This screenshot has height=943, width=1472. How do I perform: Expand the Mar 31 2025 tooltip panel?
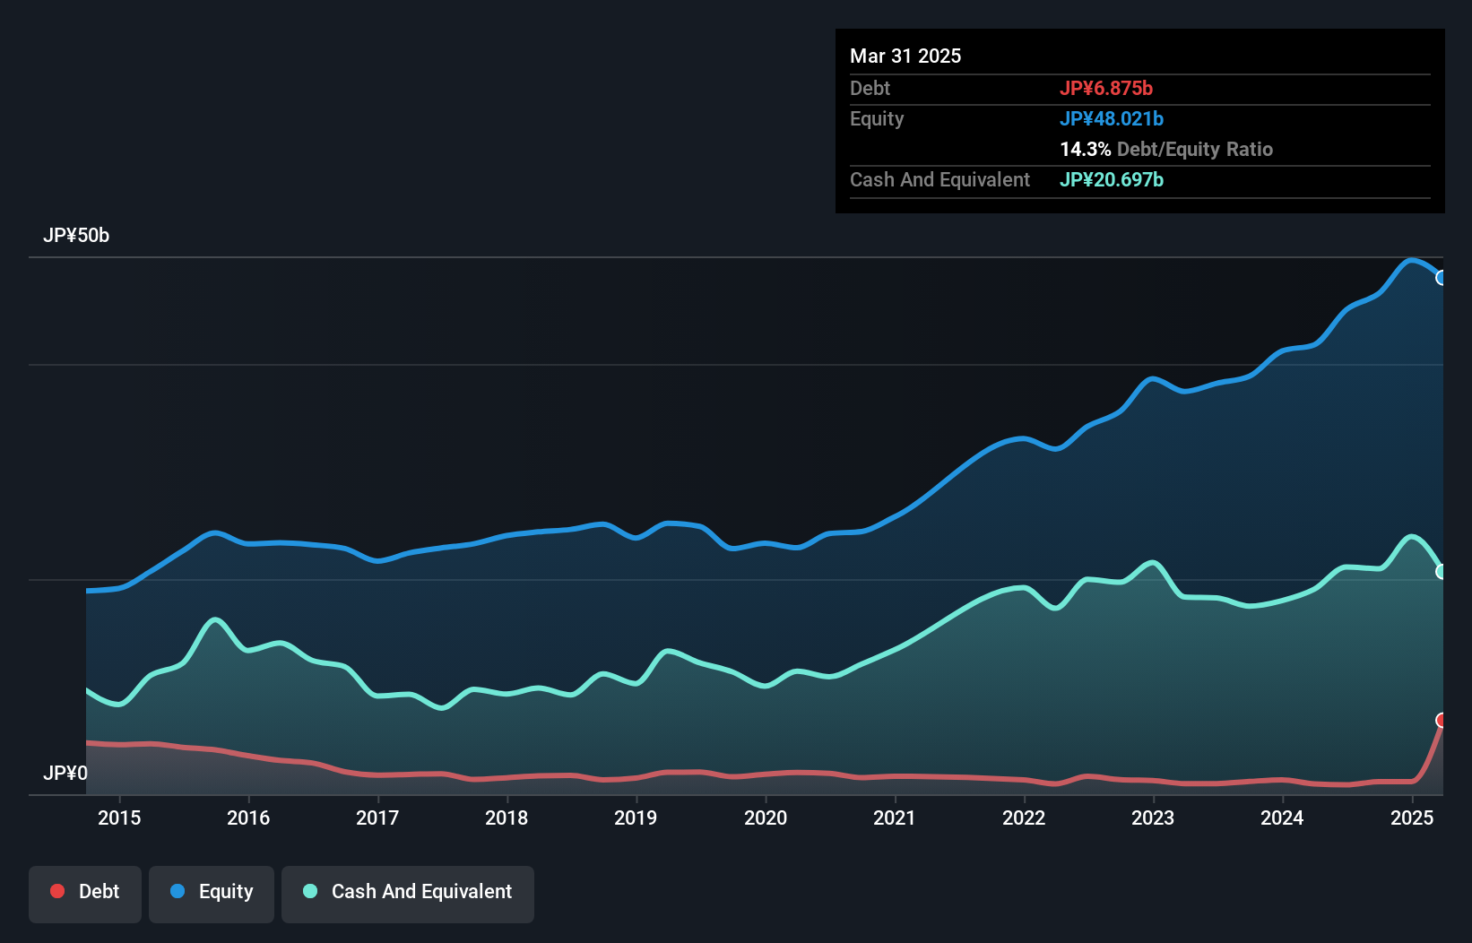pyautogui.click(x=905, y=56)
